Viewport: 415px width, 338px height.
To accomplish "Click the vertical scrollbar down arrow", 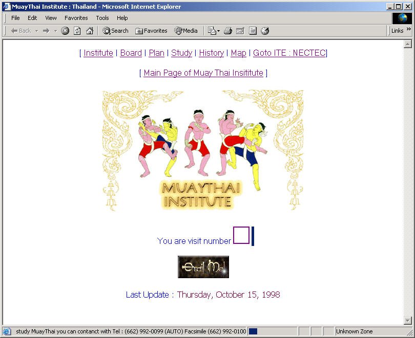I will click(x=408, y=321).
